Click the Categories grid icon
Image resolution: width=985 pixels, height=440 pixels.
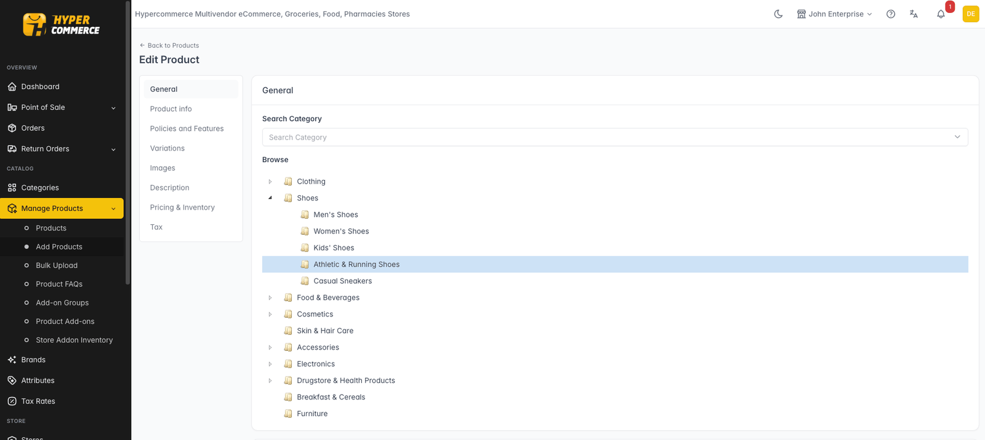pos(12,187)
